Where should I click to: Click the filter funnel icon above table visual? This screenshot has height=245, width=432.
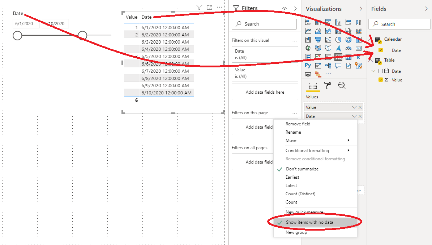pyautogui.click(x=199, y=8)
